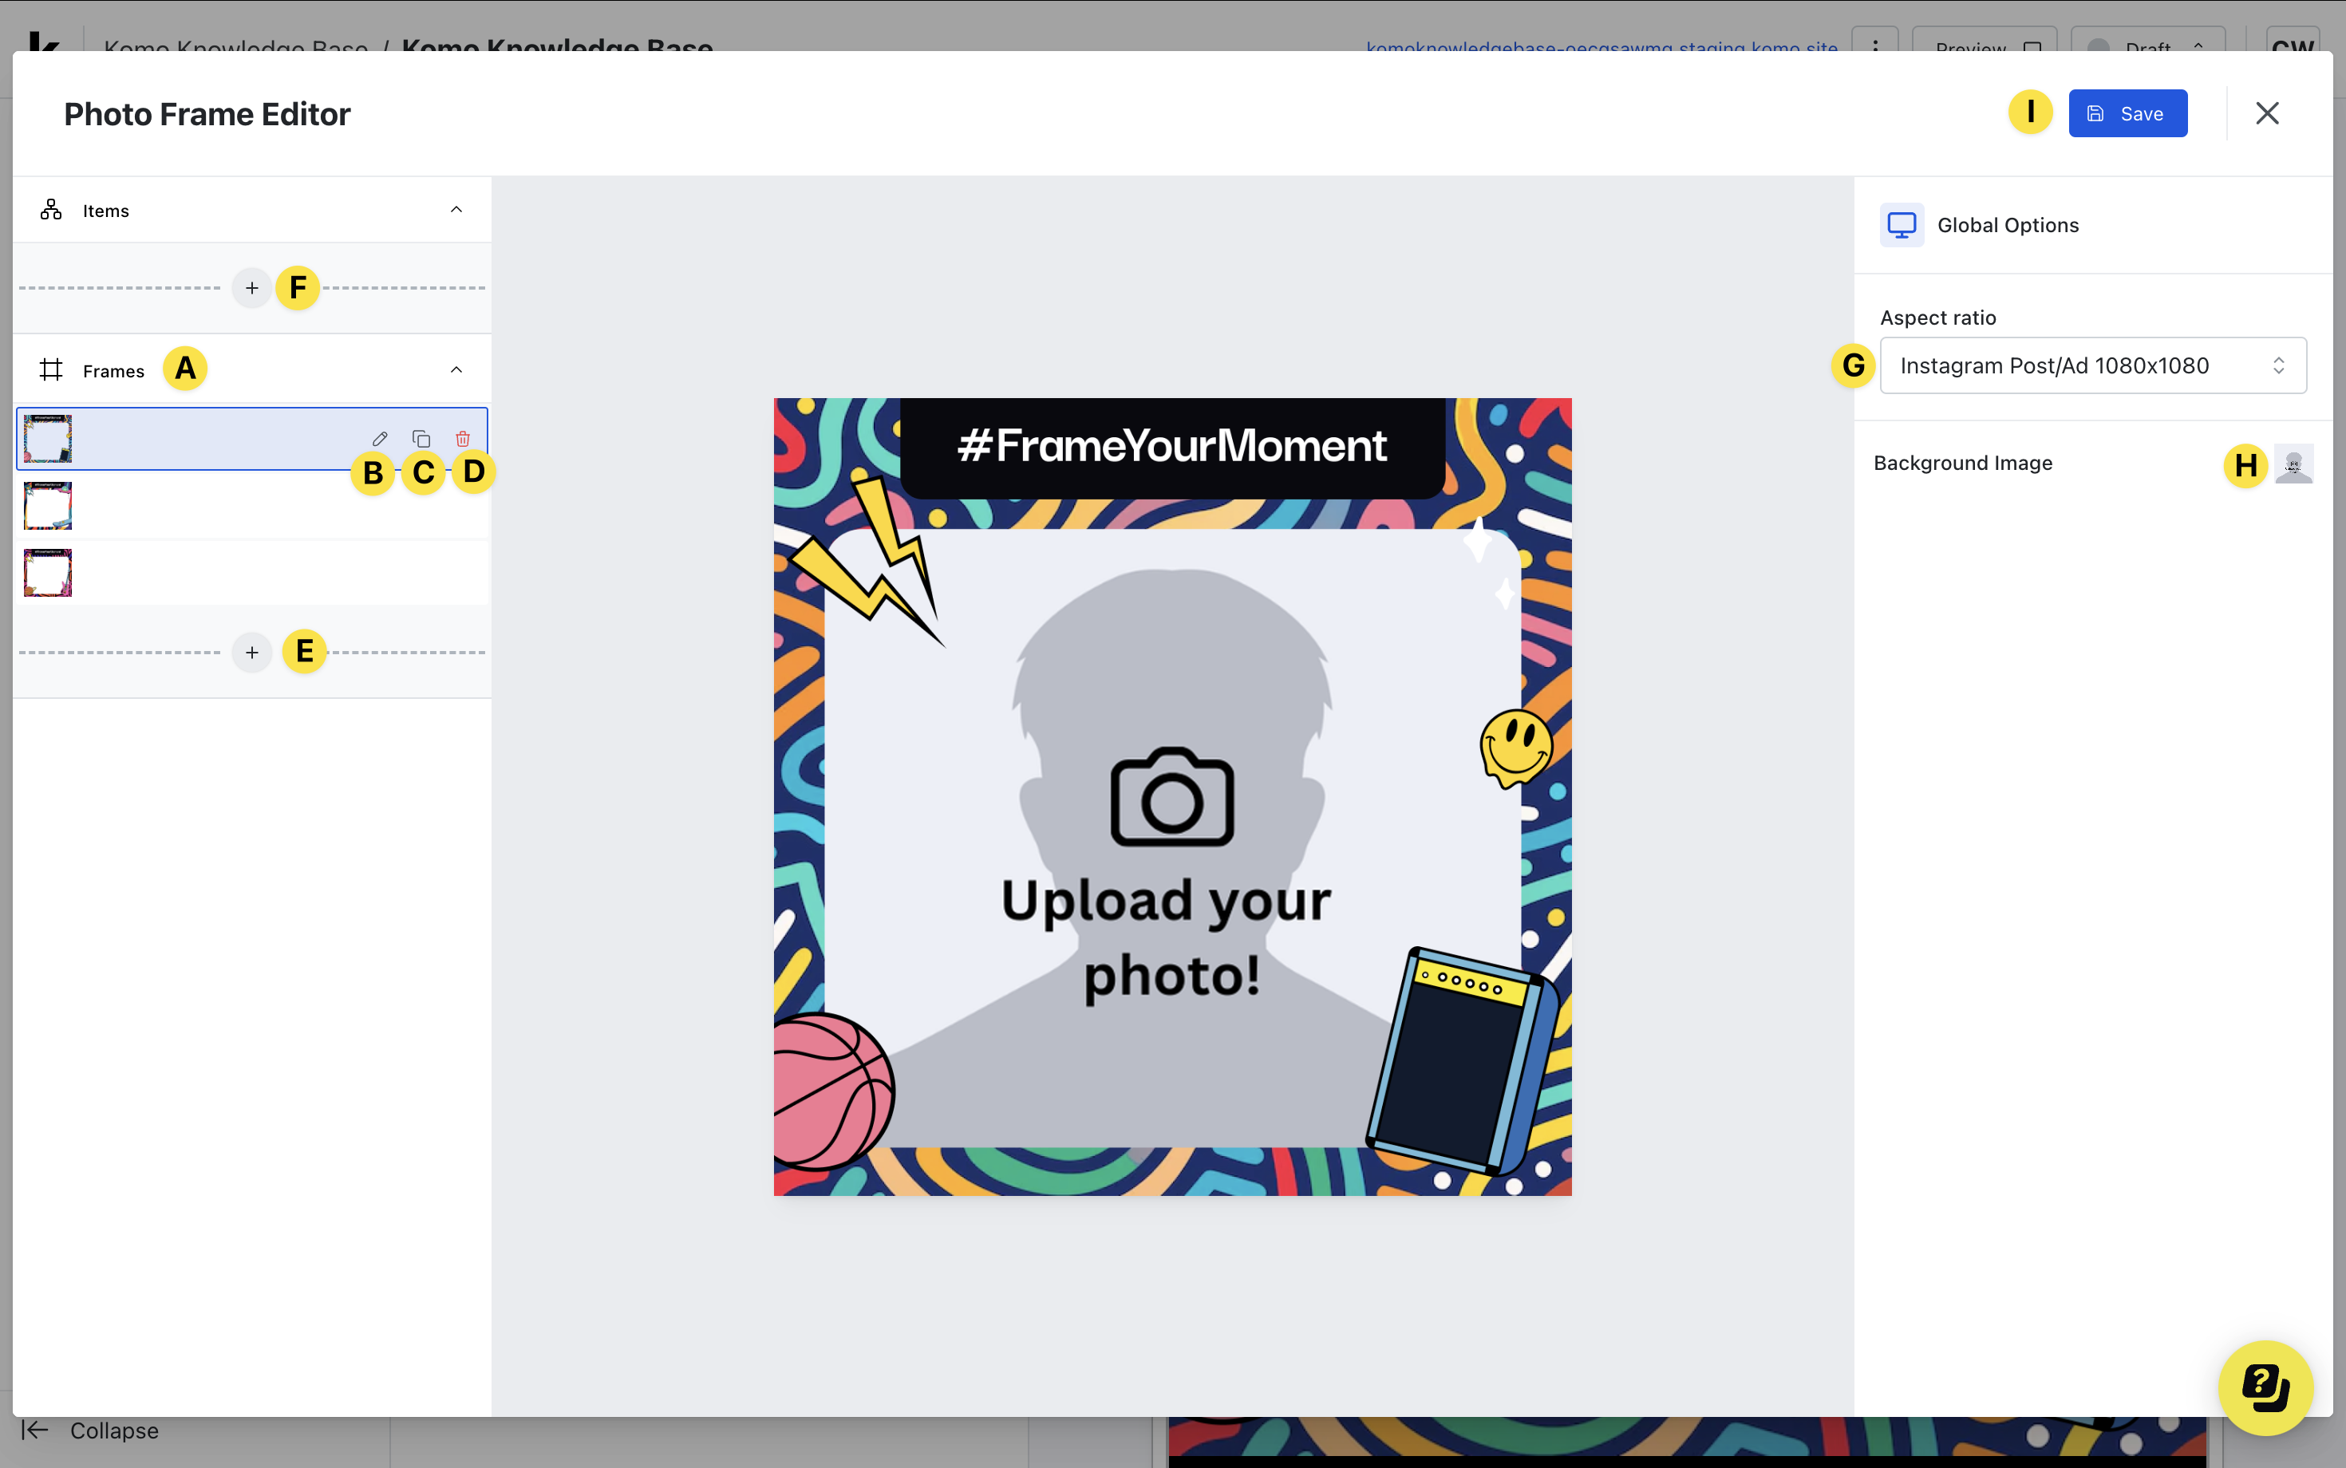Collapse the Frames section chevron
Viewport: 2346px width, 1468px height.
coord(456,370)
